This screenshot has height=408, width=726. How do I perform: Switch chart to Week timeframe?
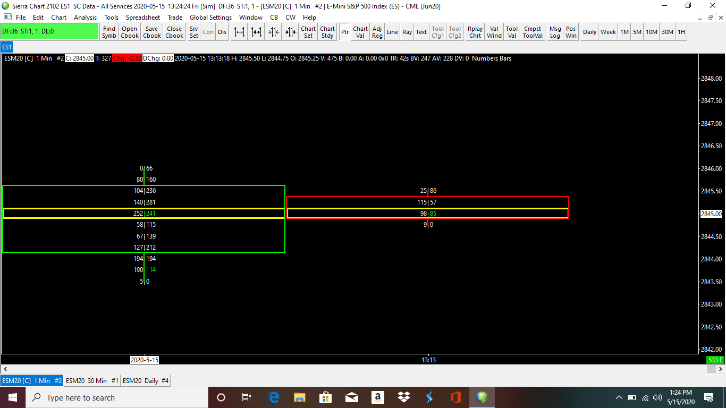tap(608, 32)
